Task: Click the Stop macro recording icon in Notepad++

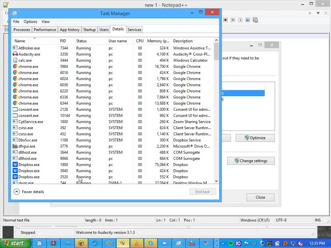Action: 233,20
